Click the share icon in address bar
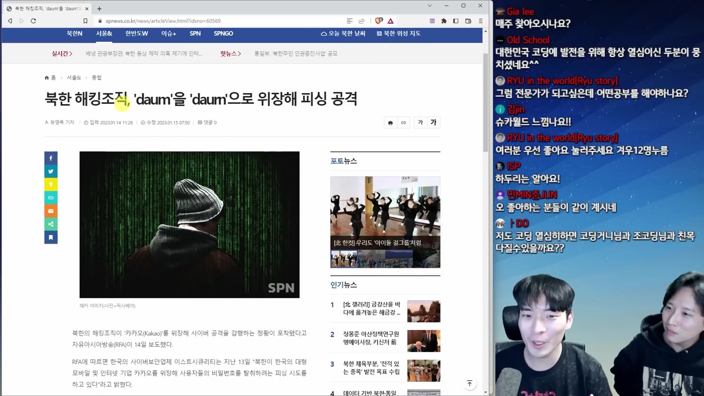Viewport: 704px width, 396px height. [361, 21]
